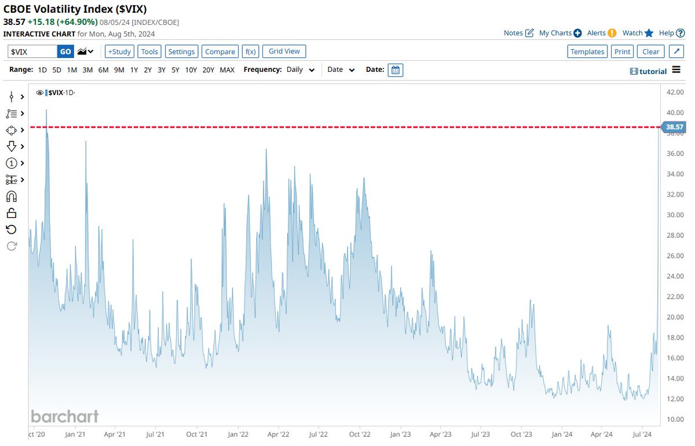Click the $VIX symbol input field
This screenshot has width=695, height=446.
[x=32, y=52]
